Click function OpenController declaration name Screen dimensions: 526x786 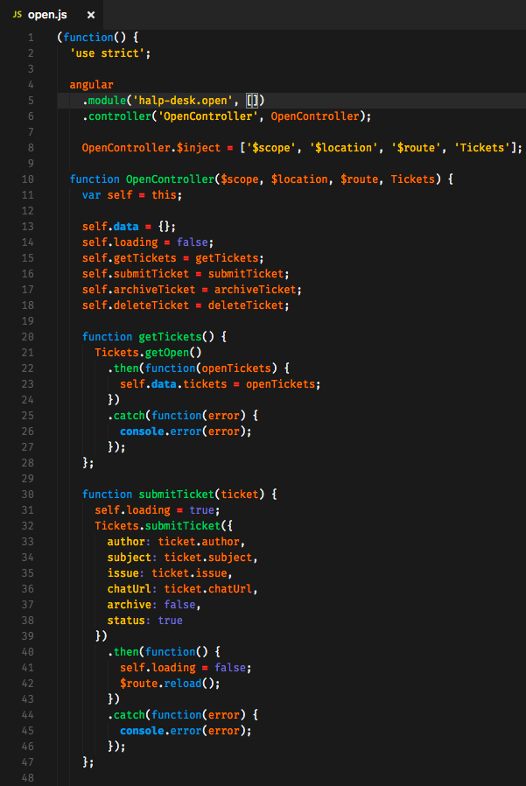(170, 179)
